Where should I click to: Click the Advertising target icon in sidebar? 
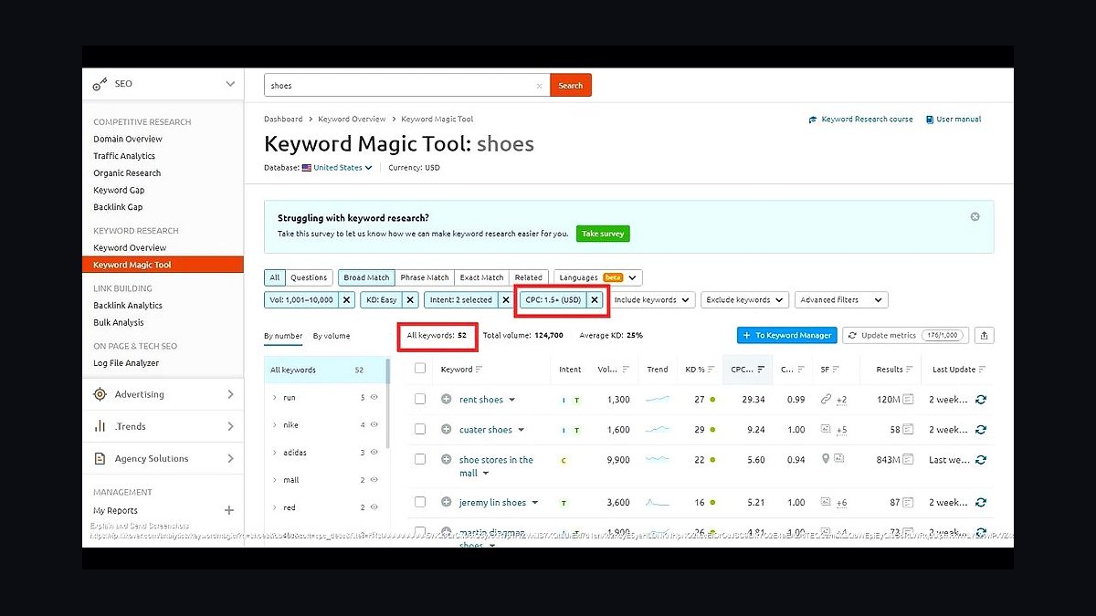(100, 394)
